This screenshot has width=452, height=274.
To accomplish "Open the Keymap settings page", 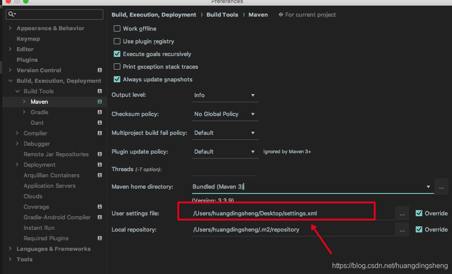I will tap(28, 39).
